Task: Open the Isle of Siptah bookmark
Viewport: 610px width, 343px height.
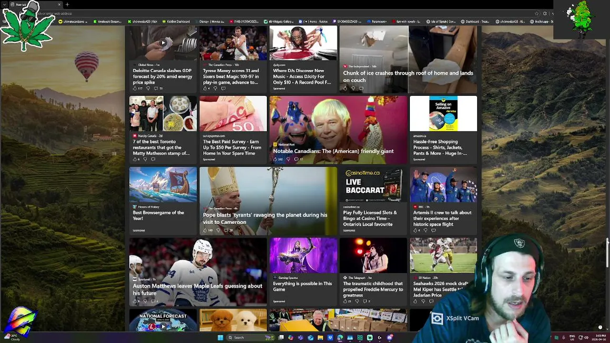Action: (441, 21)
